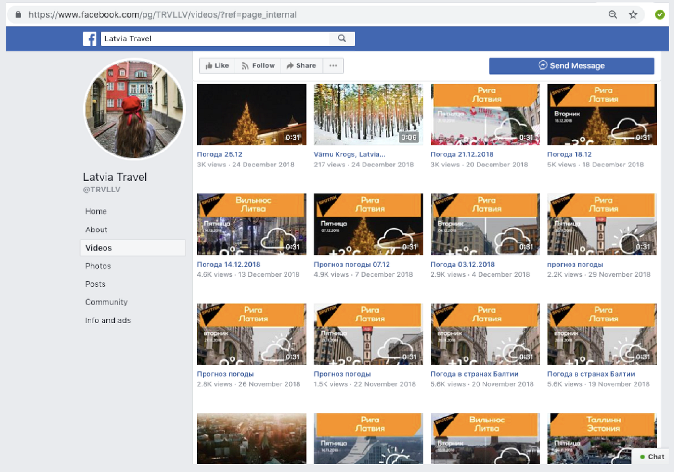
Task: Like the Latvia Travel page
Action: point(217,65)
